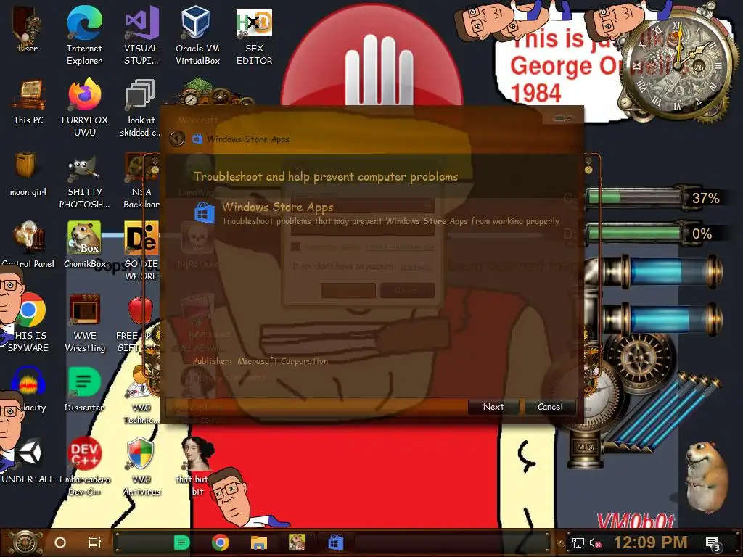Click the 12:09 PM taskbar clock
743x557 pixels.
point(651,542)
